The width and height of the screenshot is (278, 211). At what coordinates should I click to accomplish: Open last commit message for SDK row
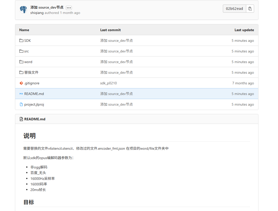click(x=116, y=41)
